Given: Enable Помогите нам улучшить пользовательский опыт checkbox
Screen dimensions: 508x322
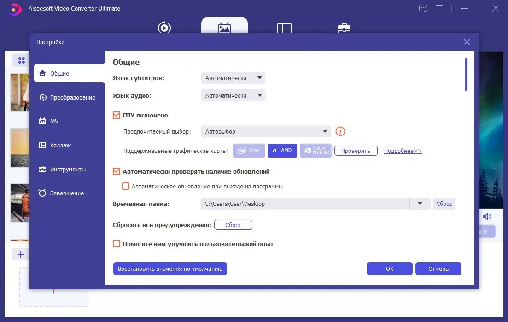Looking at the screenshot, I should 117,244.
